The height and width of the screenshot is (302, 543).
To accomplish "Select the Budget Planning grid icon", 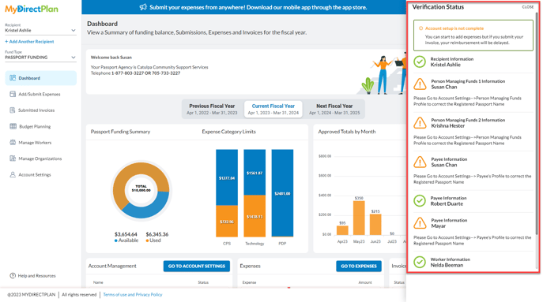I will click(x=13, y=126).
